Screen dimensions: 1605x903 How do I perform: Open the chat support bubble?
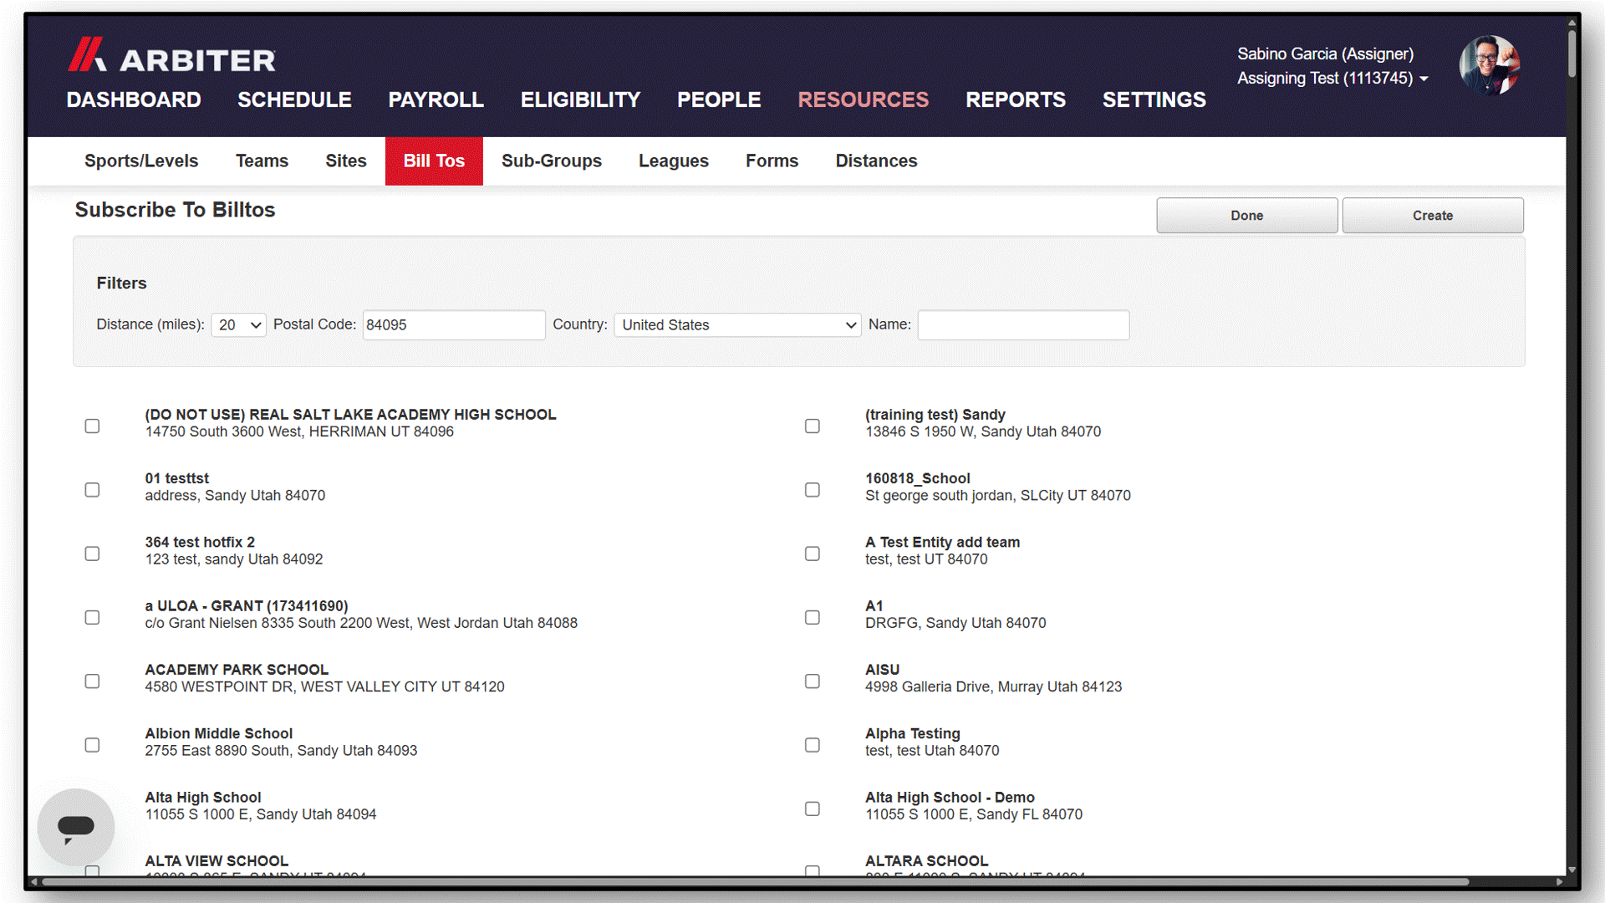click(76, 827)
